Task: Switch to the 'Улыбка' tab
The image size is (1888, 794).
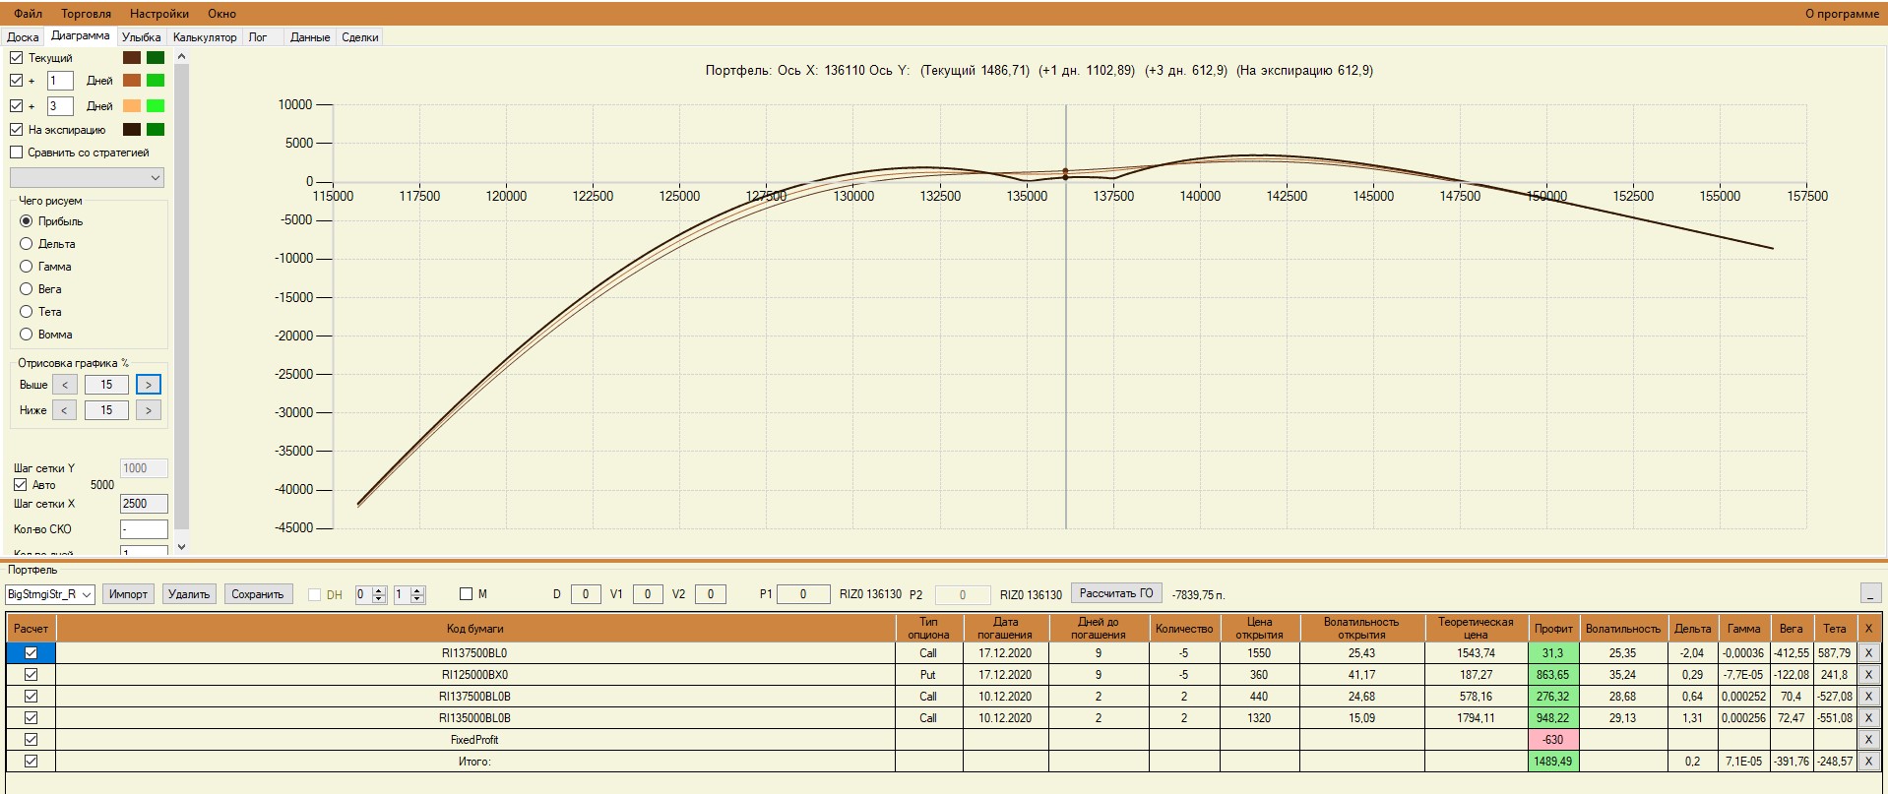Action: [141, 37]
